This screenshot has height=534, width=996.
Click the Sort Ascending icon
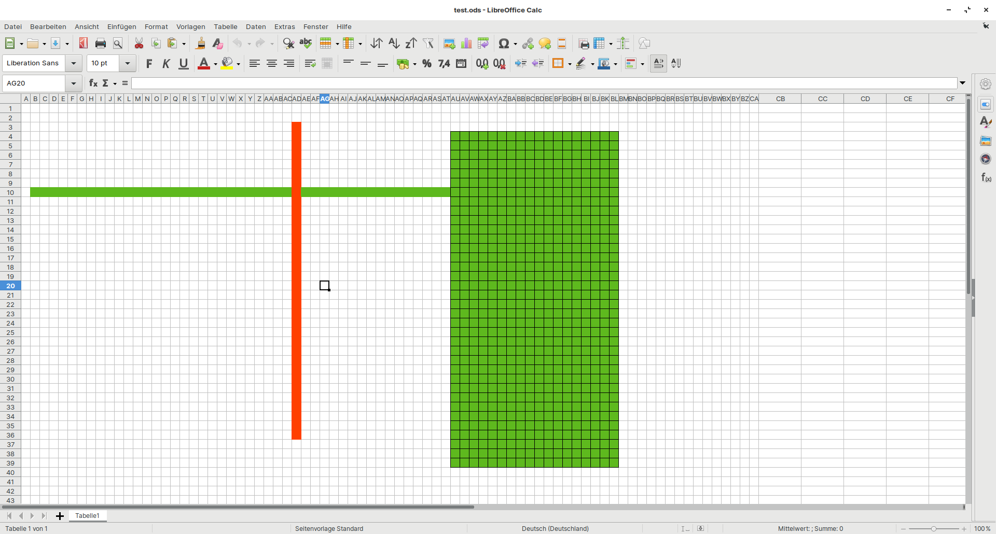point(394,44)
